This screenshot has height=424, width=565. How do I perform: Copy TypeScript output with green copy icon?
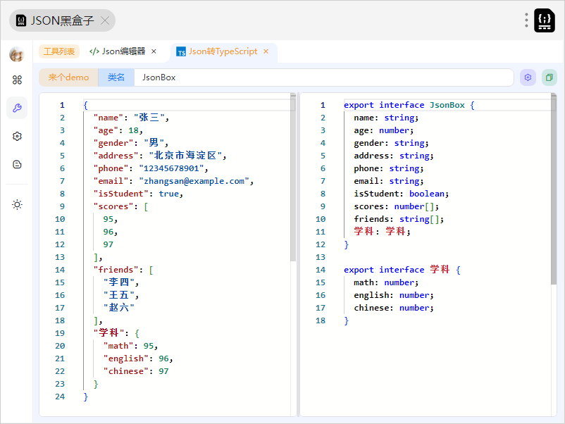(x=549, y=77)
